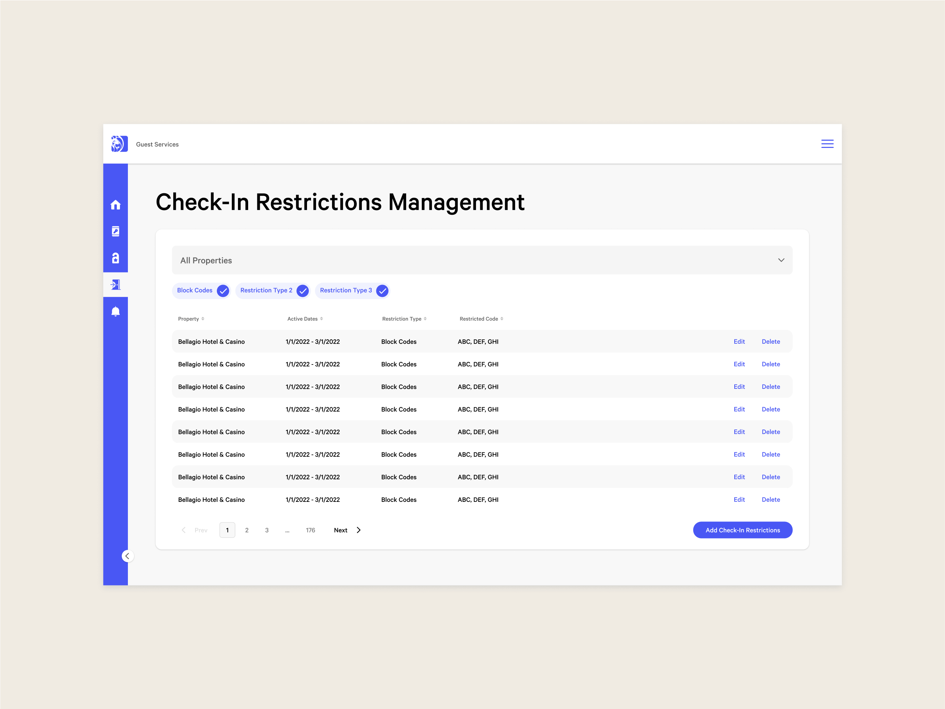Click the Restricted Code column header text
Screen dimensions: 945x709
(478, 319)
